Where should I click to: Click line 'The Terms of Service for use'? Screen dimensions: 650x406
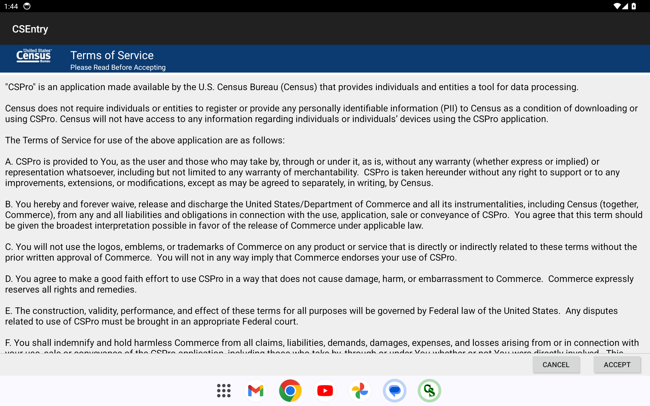[x=145, y=140]
